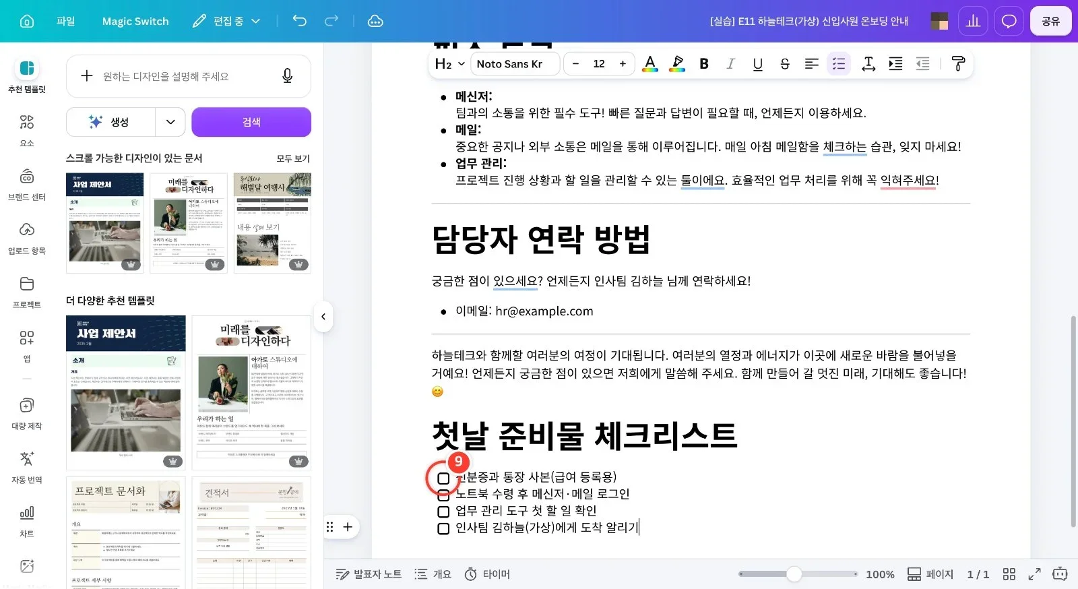Select 해발달 여행사 template thumbnail

pos(272,223)
